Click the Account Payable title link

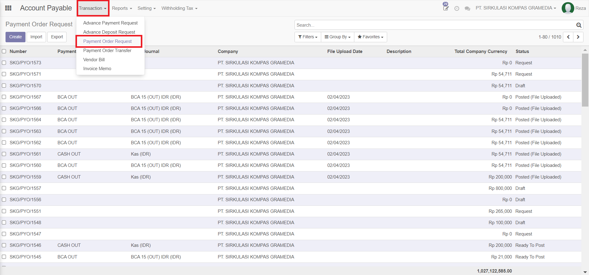(x=46, y=8)
